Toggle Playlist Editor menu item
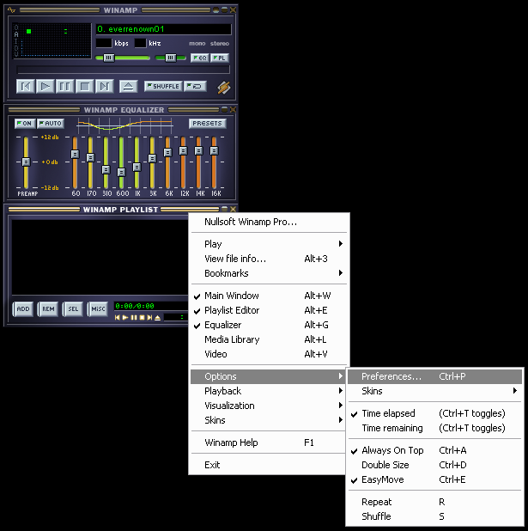The height and width of the screenshot is (531, 528). click(x=269, y=310)
